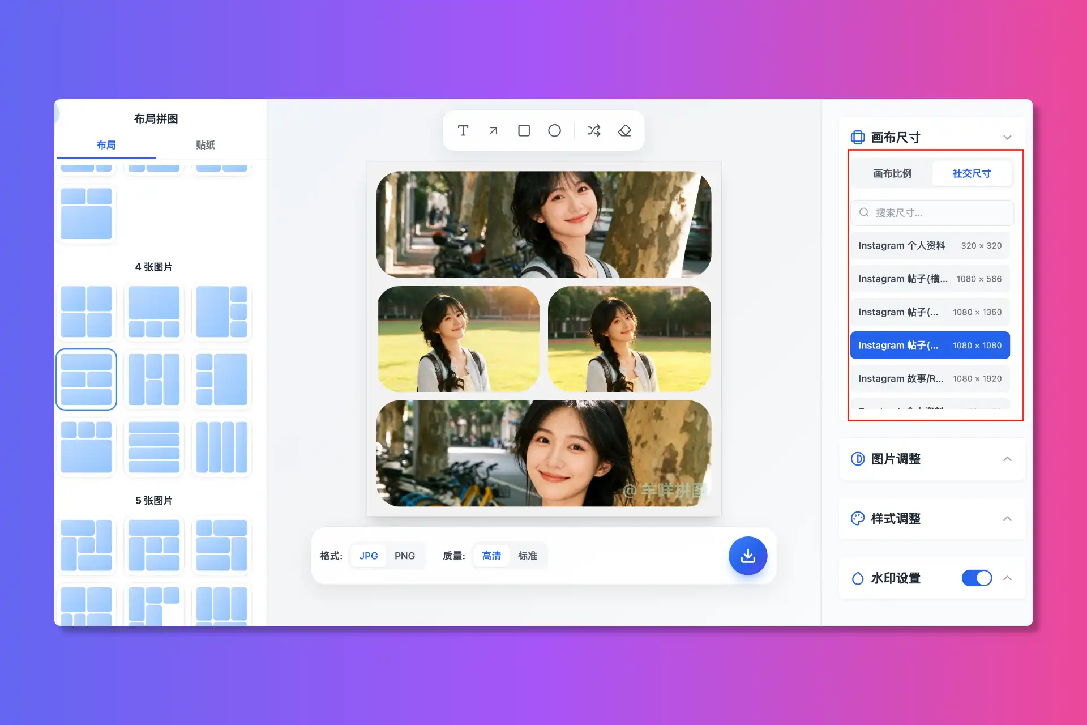The width and height of the screenshot is (1087, 725).
Task: Select the Text tool icon
Action: tap(463, 131)
